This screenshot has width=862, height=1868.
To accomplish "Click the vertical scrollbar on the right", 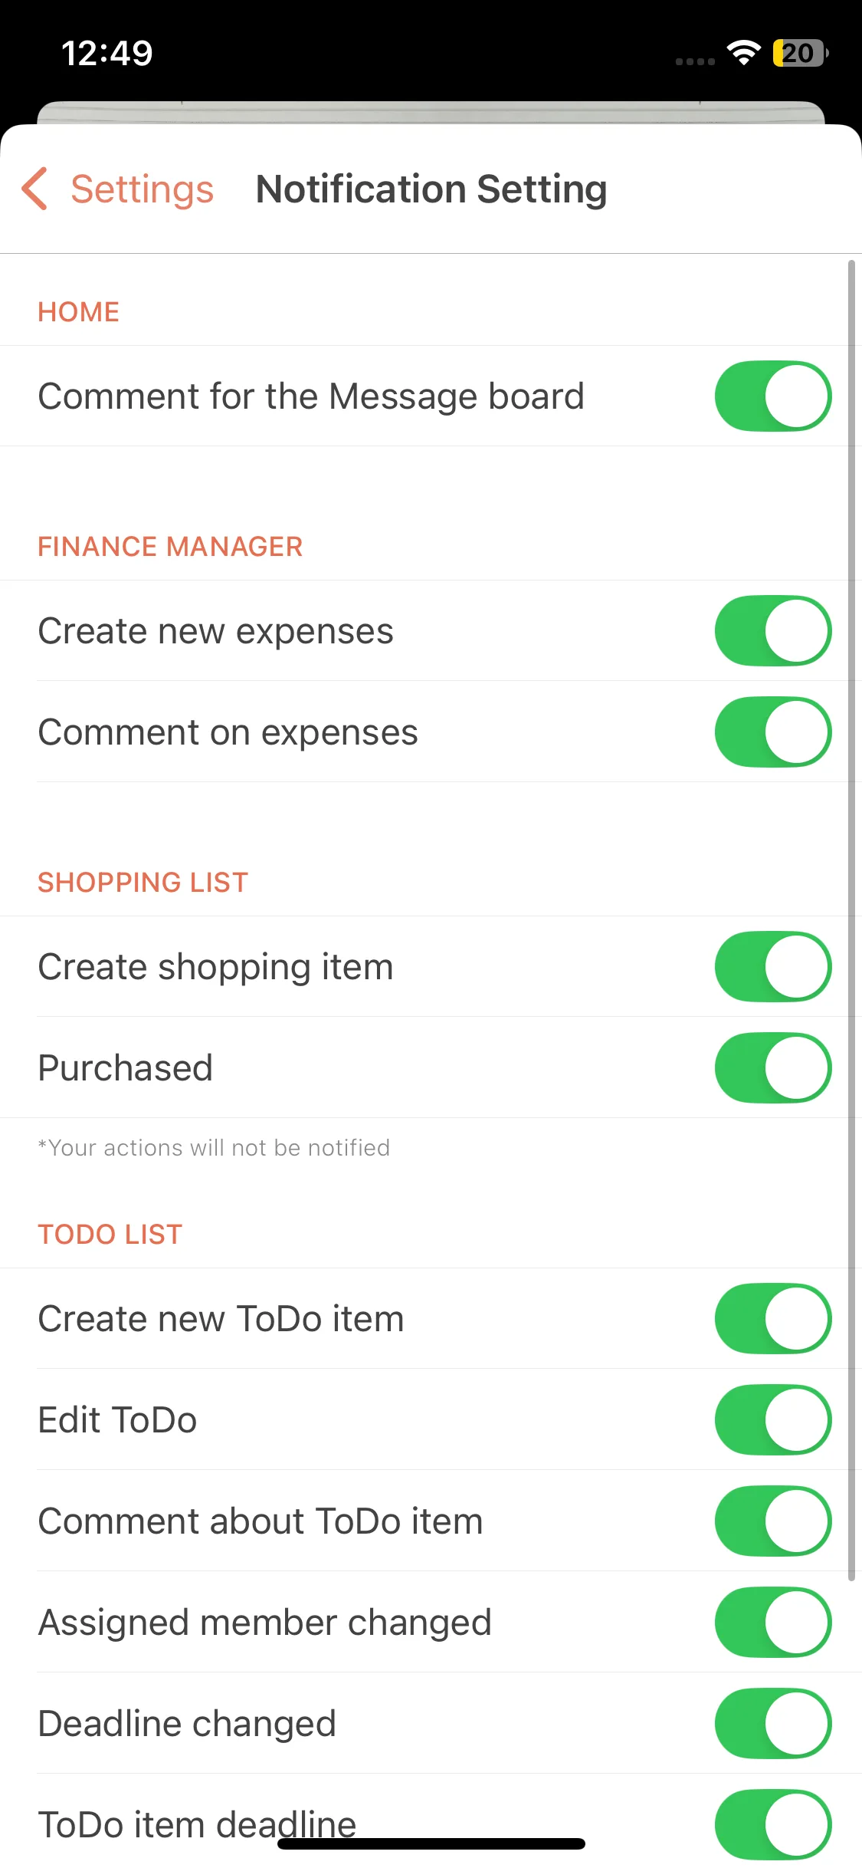I will pos(851,920).
